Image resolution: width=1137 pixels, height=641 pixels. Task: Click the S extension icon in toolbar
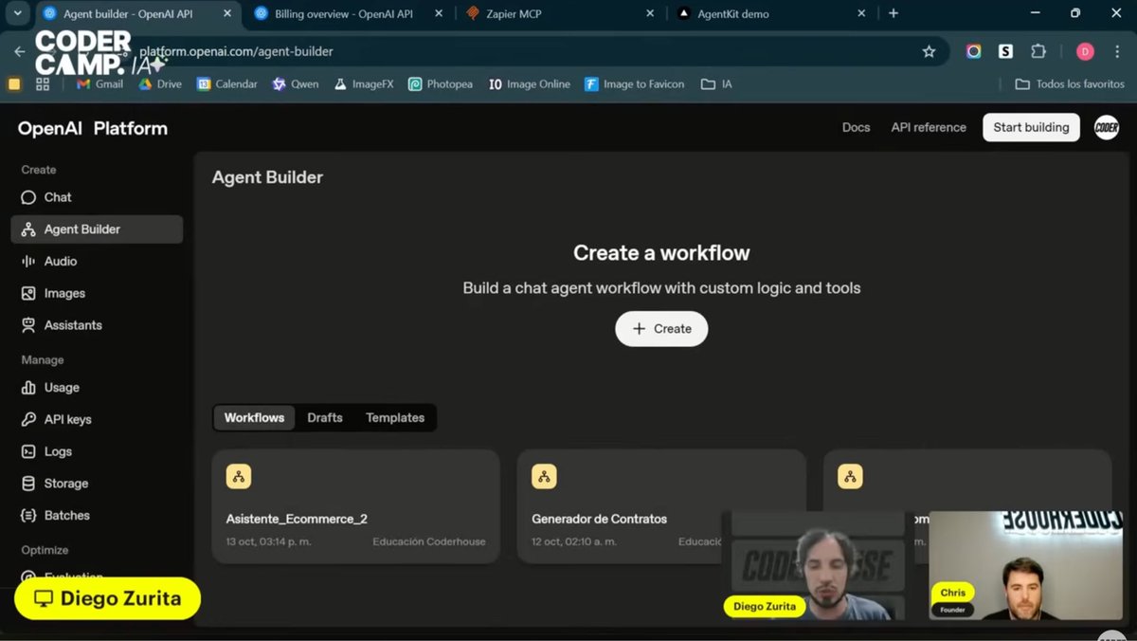[x=1005, y=51]
